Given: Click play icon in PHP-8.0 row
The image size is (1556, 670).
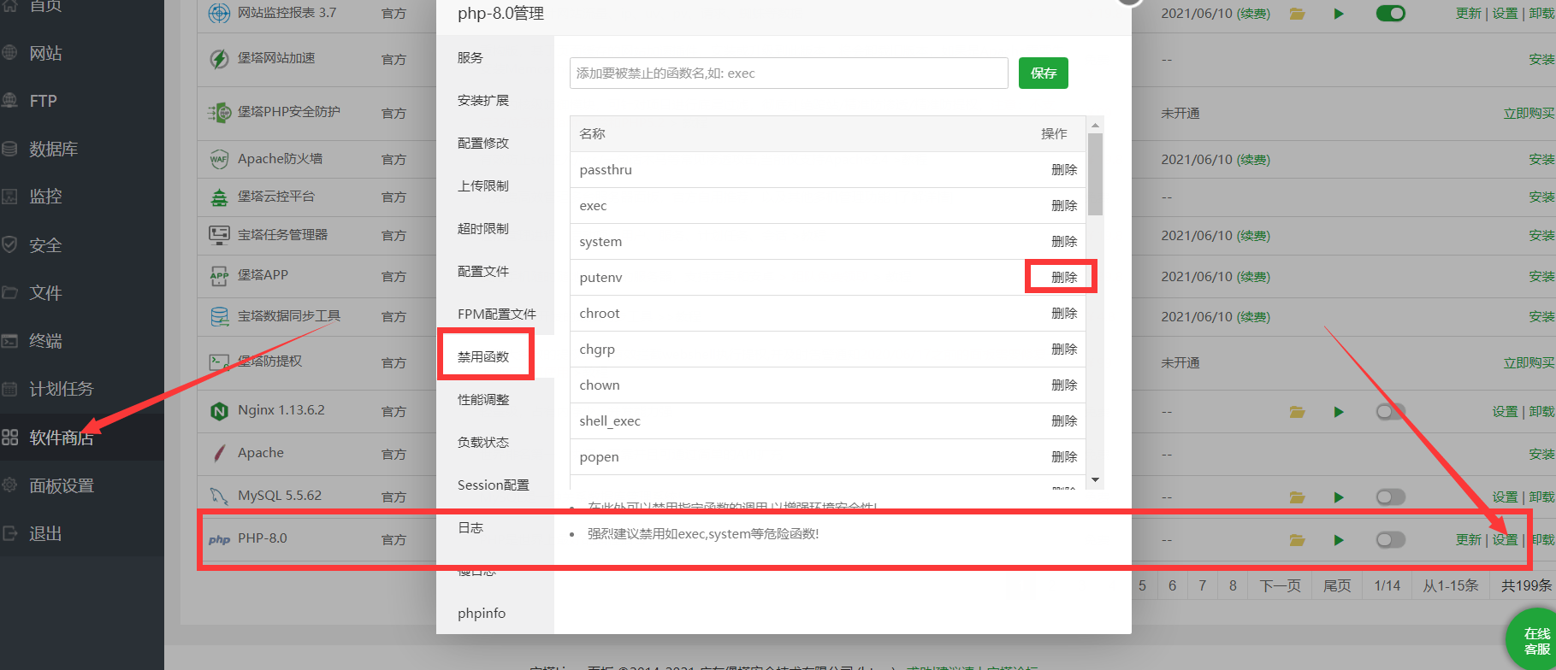Looking at the screenshot, I should pos(1339,540).
